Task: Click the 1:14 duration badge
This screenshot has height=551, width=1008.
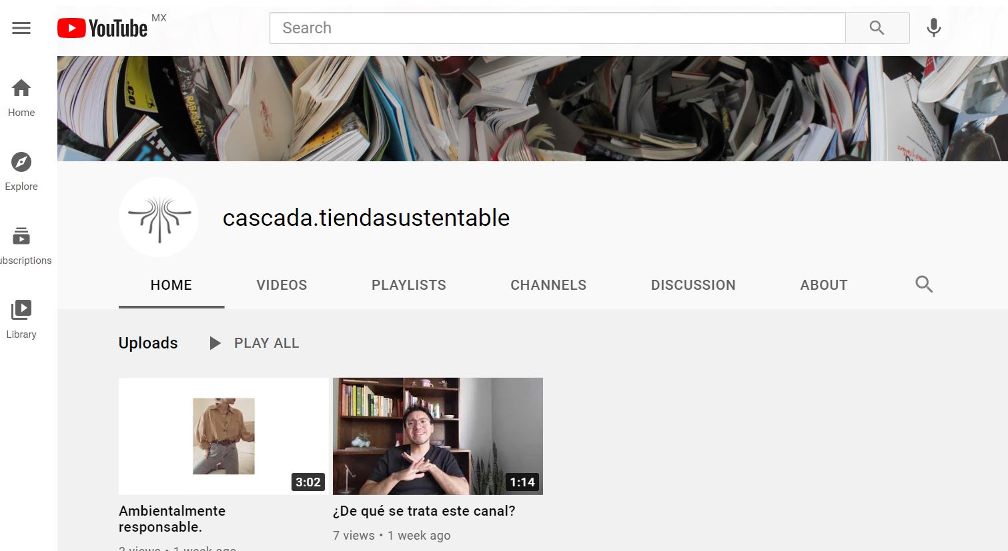Action: coord(522,482)
